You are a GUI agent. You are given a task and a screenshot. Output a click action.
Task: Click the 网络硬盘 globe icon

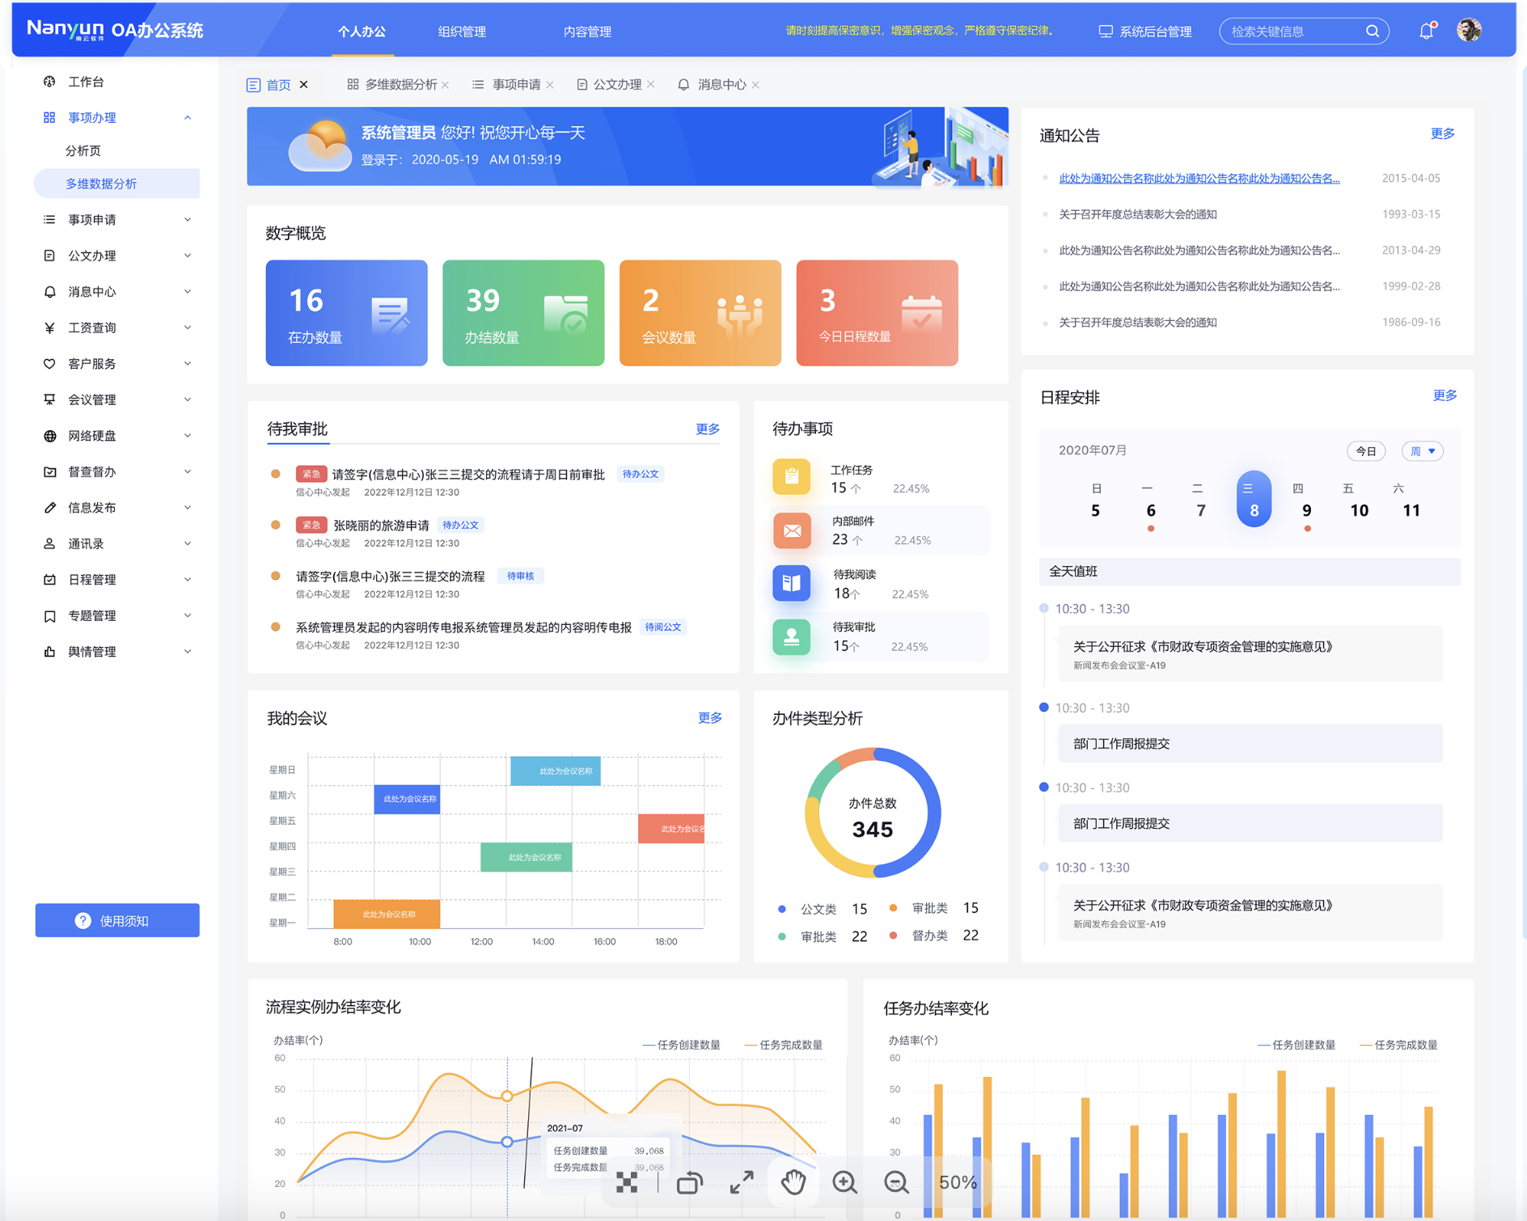pos(49,436)
